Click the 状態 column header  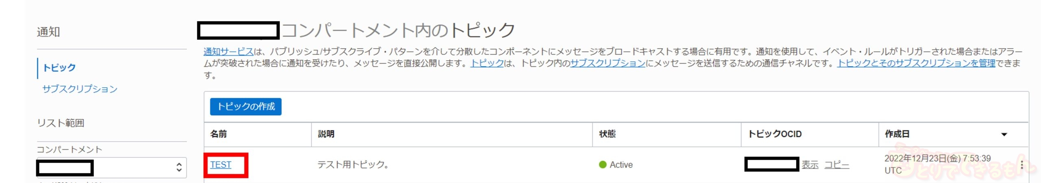pos(608,134)
